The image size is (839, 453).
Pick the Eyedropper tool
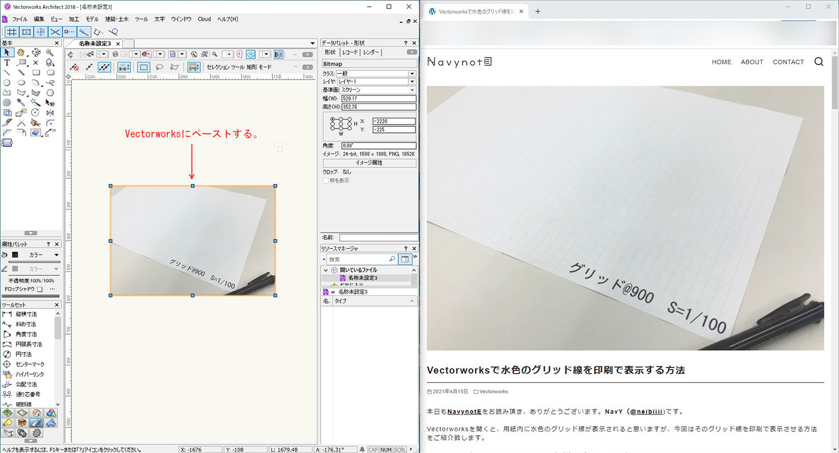tap(21, 103)
